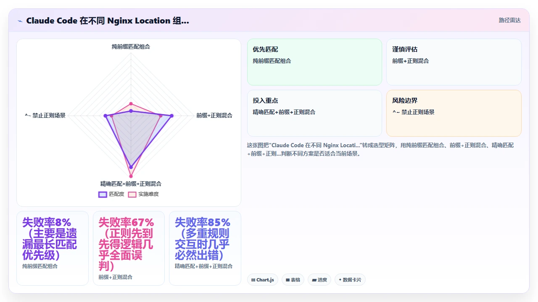
Task: Click the left purple radar data point
Action: (105, 116)
